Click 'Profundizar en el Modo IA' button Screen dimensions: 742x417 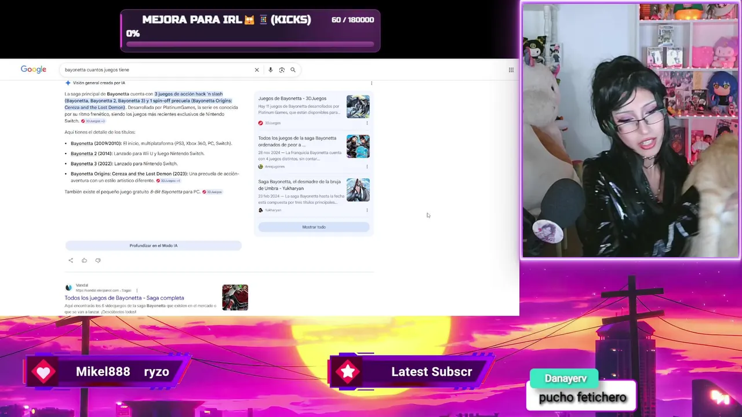[x=154, y=246]
